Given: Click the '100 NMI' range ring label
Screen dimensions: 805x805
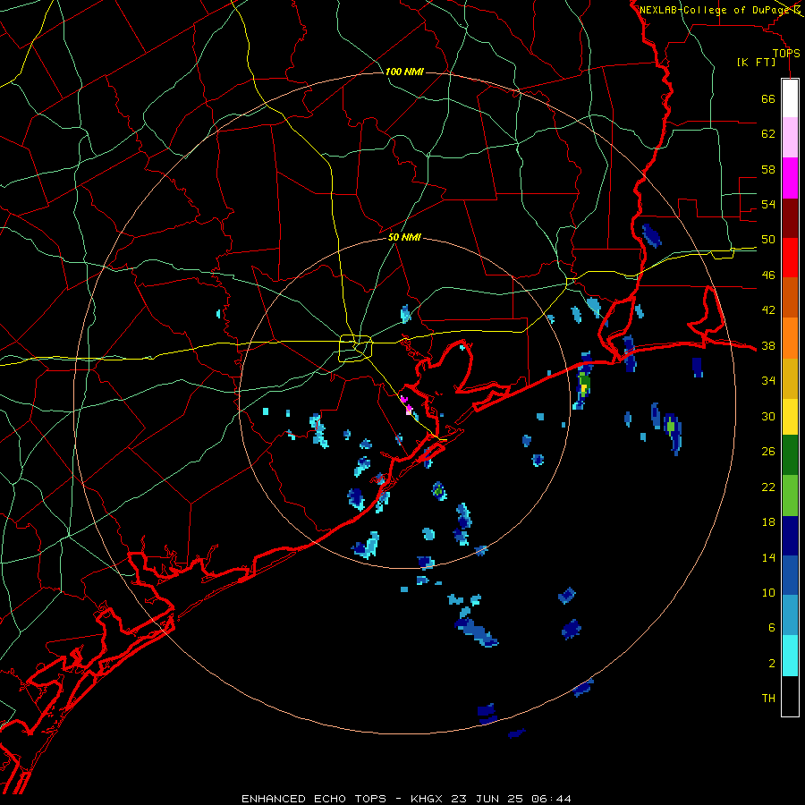Looking at the screenshot, I should [404, 72].
